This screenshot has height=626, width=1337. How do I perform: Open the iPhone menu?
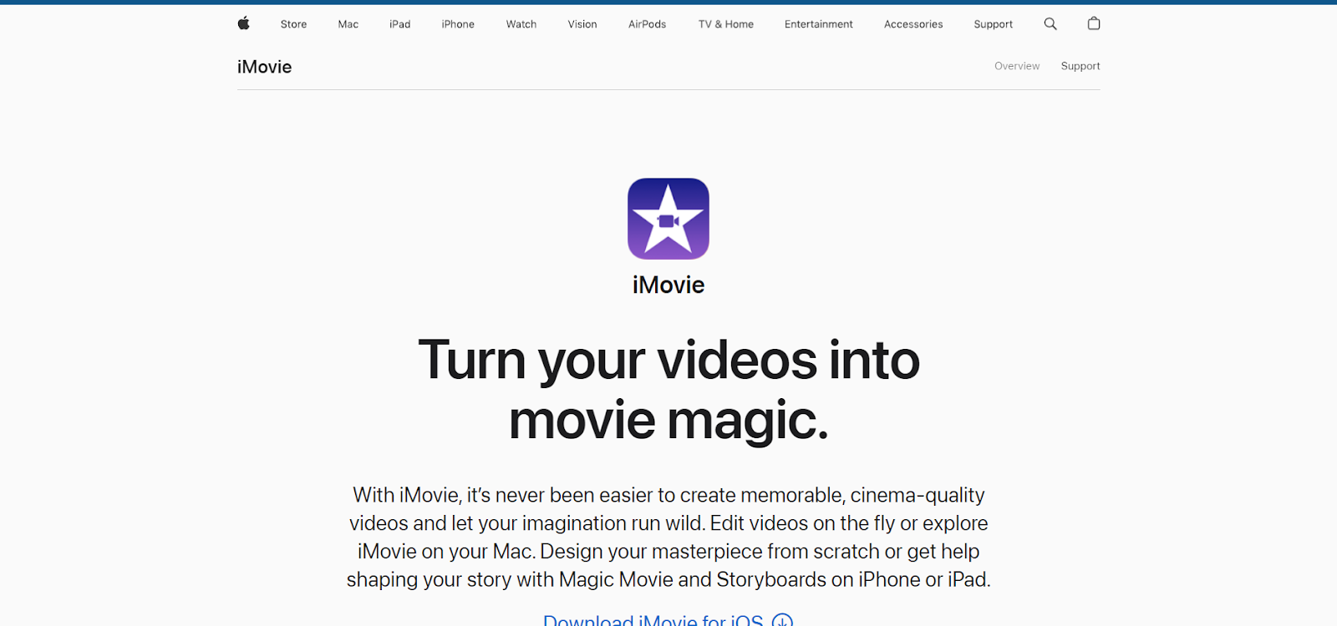pyautogui.click(x=458, y=24)
